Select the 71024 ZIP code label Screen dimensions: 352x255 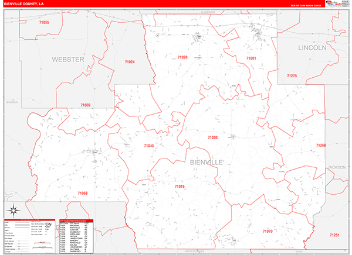coord(130,62)
